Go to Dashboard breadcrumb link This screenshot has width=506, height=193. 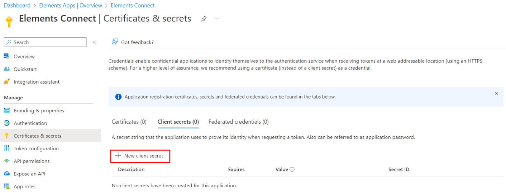17,5
